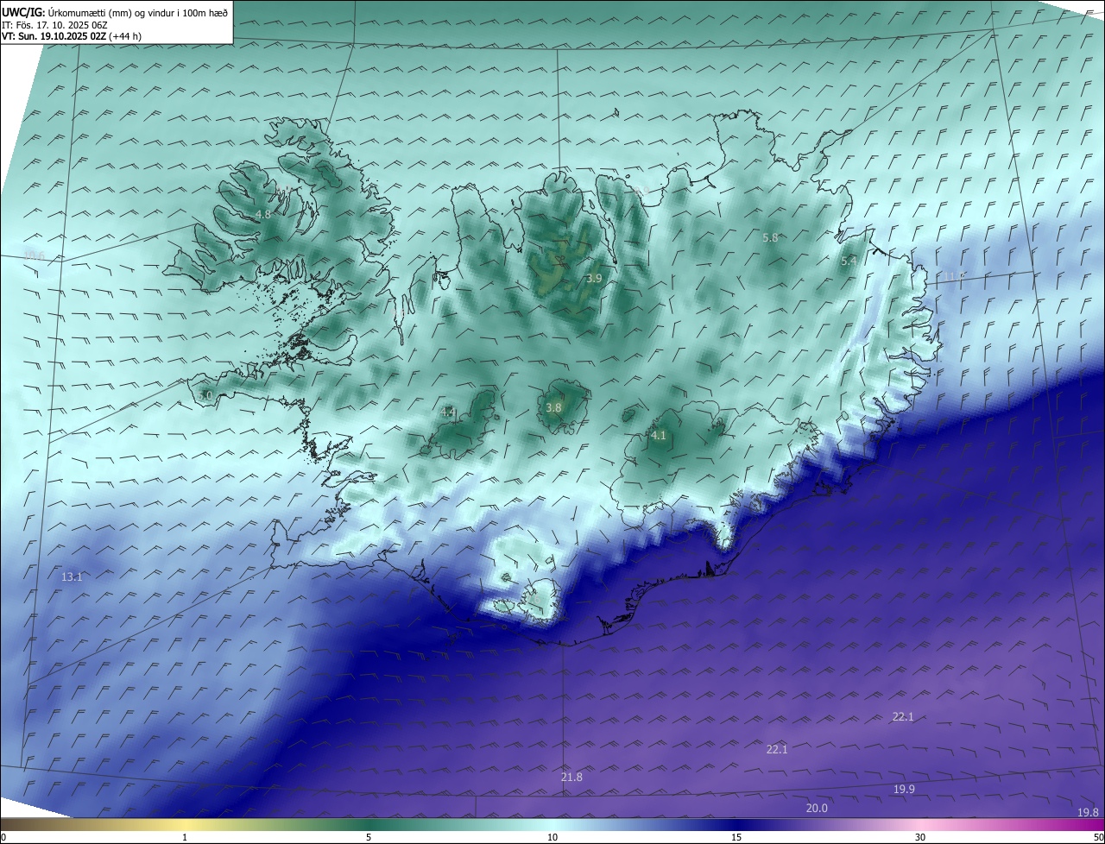Click the 19.8 value at the corner
The image size is (1105, 844).
coord(1088,812)
